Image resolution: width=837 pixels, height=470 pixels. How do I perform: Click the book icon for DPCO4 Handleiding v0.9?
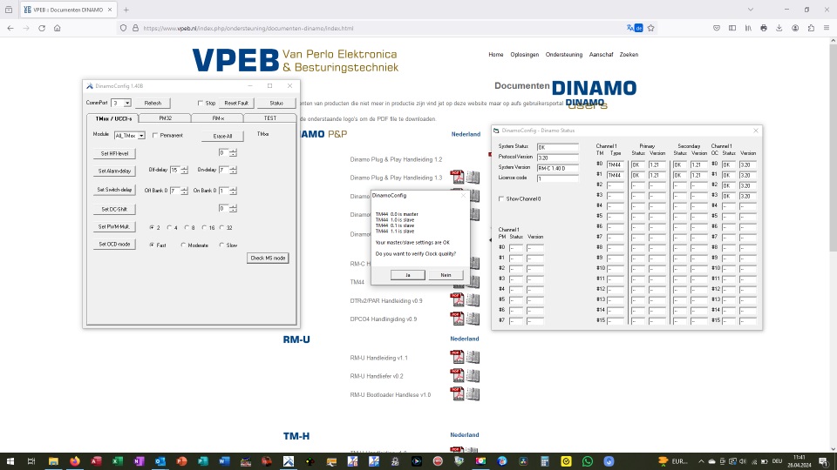pos(473,319)
